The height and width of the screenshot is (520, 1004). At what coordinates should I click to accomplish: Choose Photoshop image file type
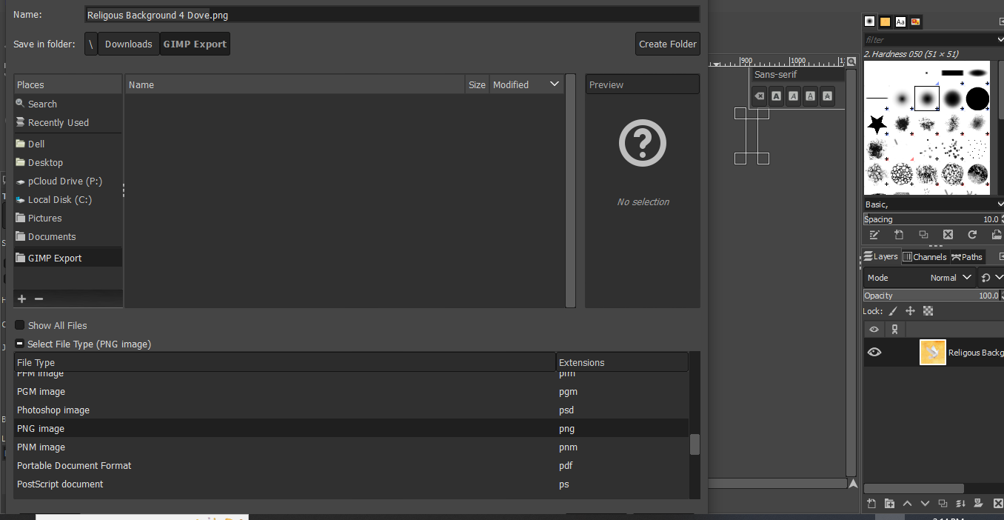(352, 410)
